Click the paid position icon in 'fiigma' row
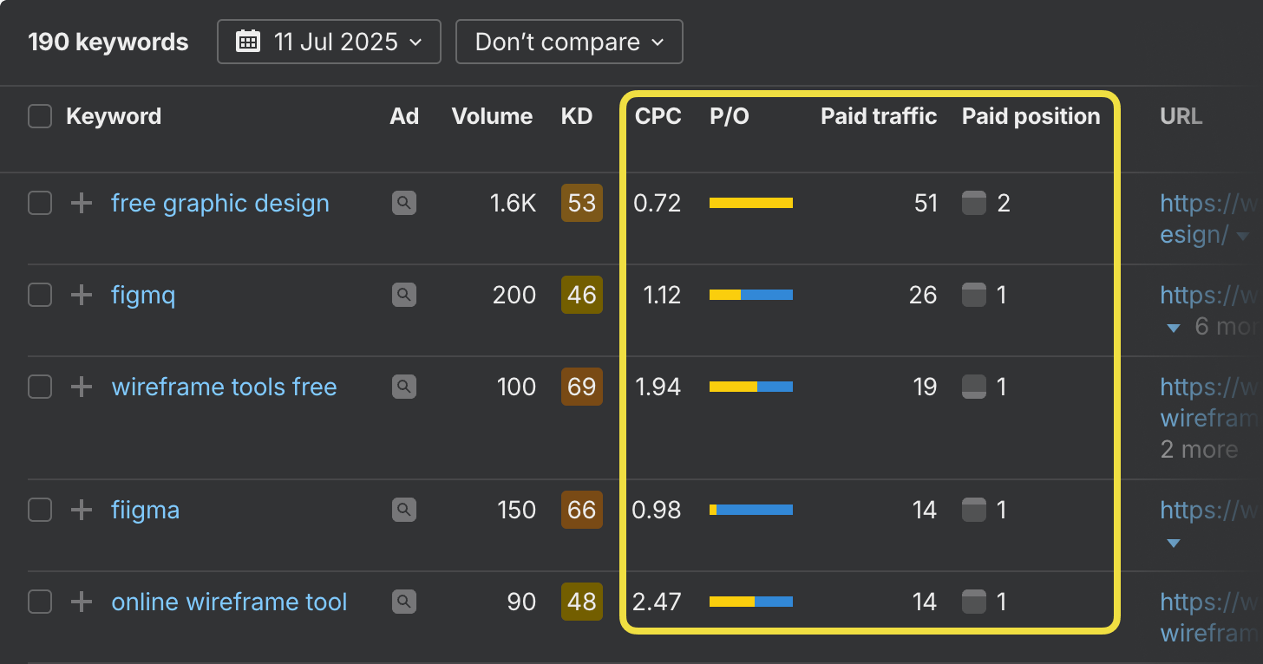 (x=974, y=511)
